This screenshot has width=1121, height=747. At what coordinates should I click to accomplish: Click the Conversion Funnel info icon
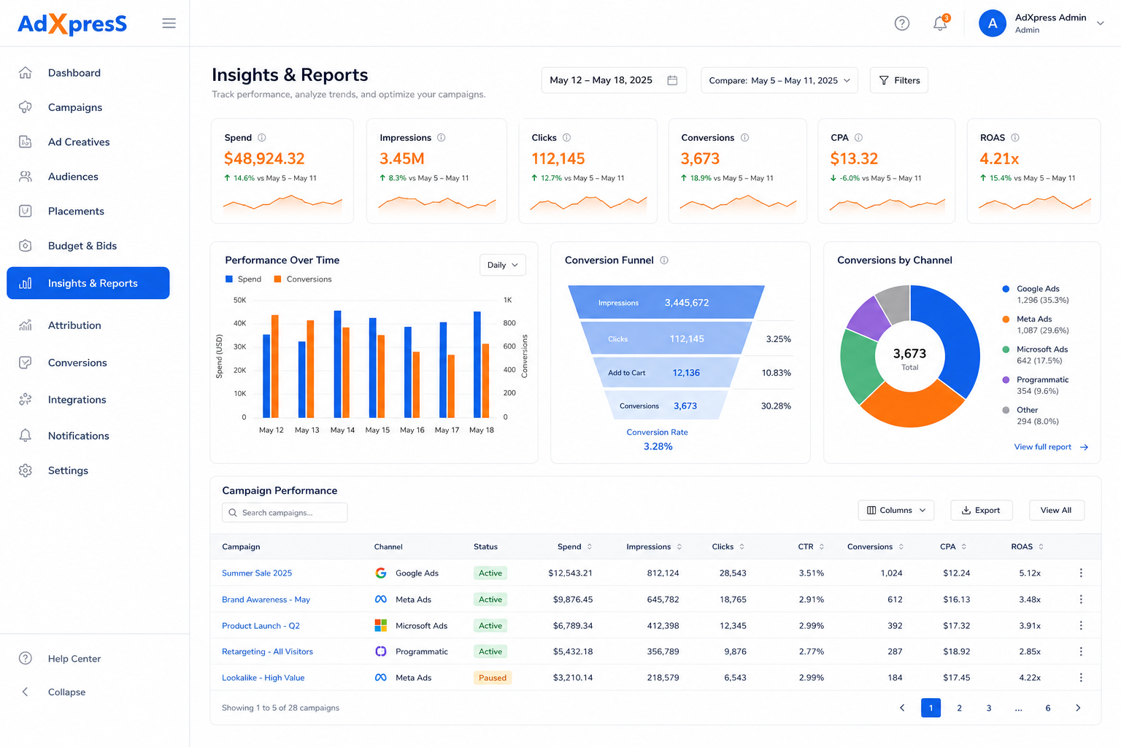point(664,260)
